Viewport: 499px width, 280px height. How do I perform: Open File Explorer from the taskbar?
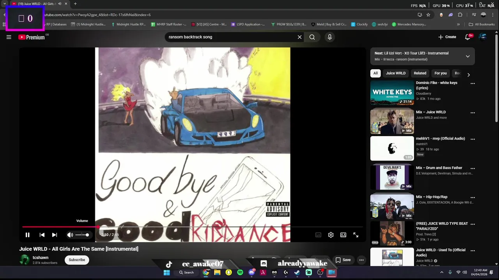tap(217, 272)
